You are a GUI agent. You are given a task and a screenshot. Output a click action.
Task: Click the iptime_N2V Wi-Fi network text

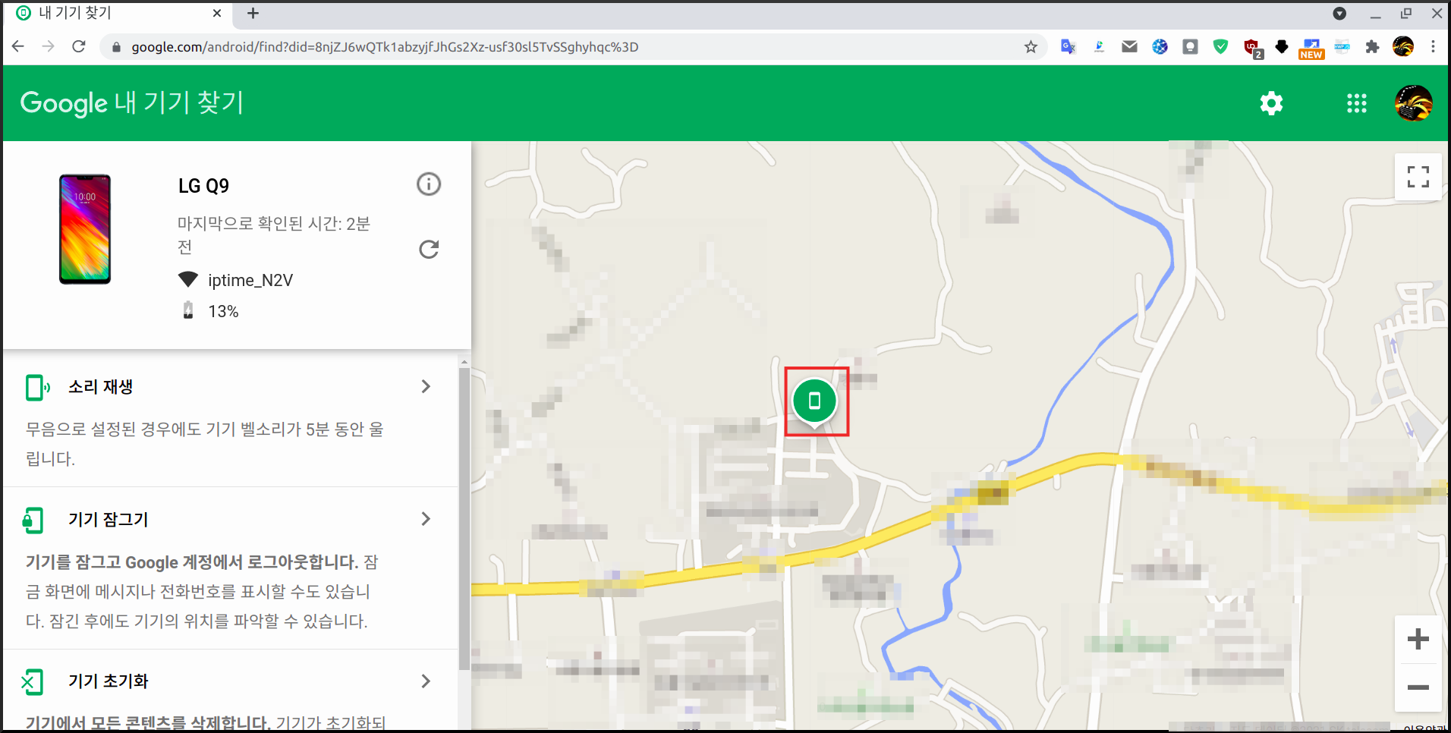point(250,280)
